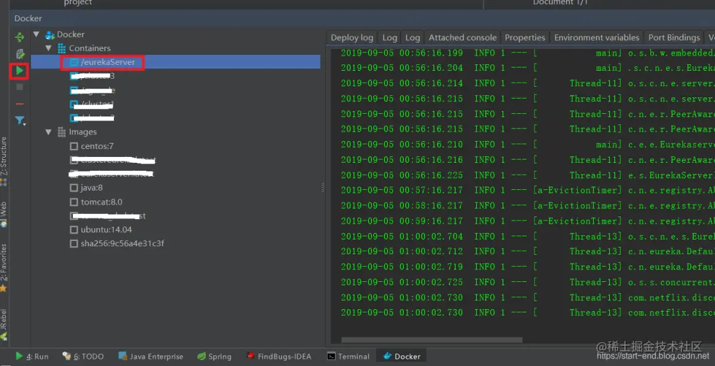
Task: Open the Environment variables tab
Action: point(596,37)
